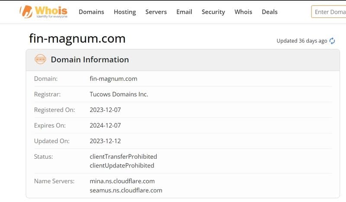Select the Updated On date 2023-12-12
The width and height of the screenshot is (346, 202).
pyautogui.click(x=105, y=141)
